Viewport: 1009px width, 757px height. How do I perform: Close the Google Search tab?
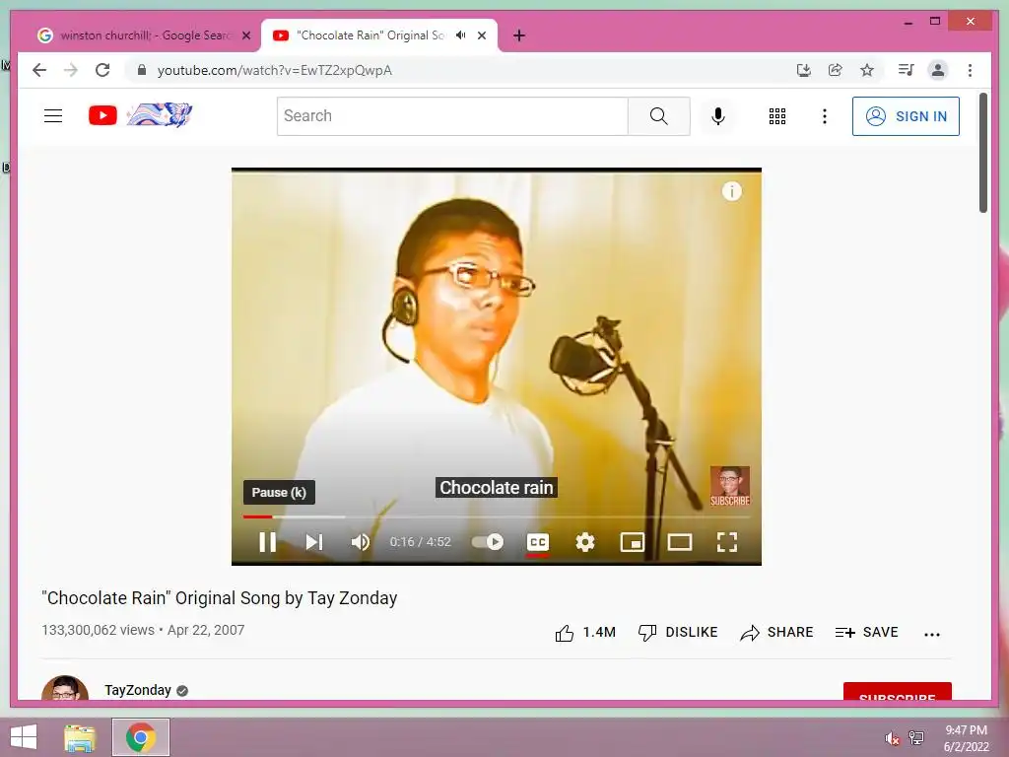(x=245, y=35)
